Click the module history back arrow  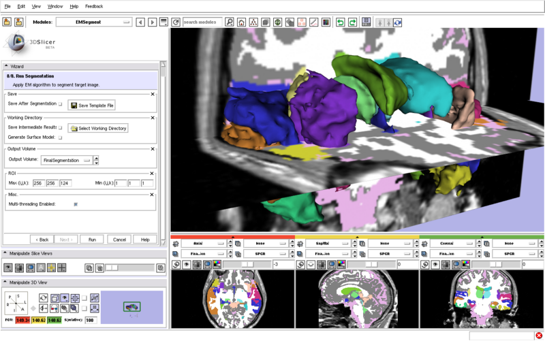(x=140, y=22)
